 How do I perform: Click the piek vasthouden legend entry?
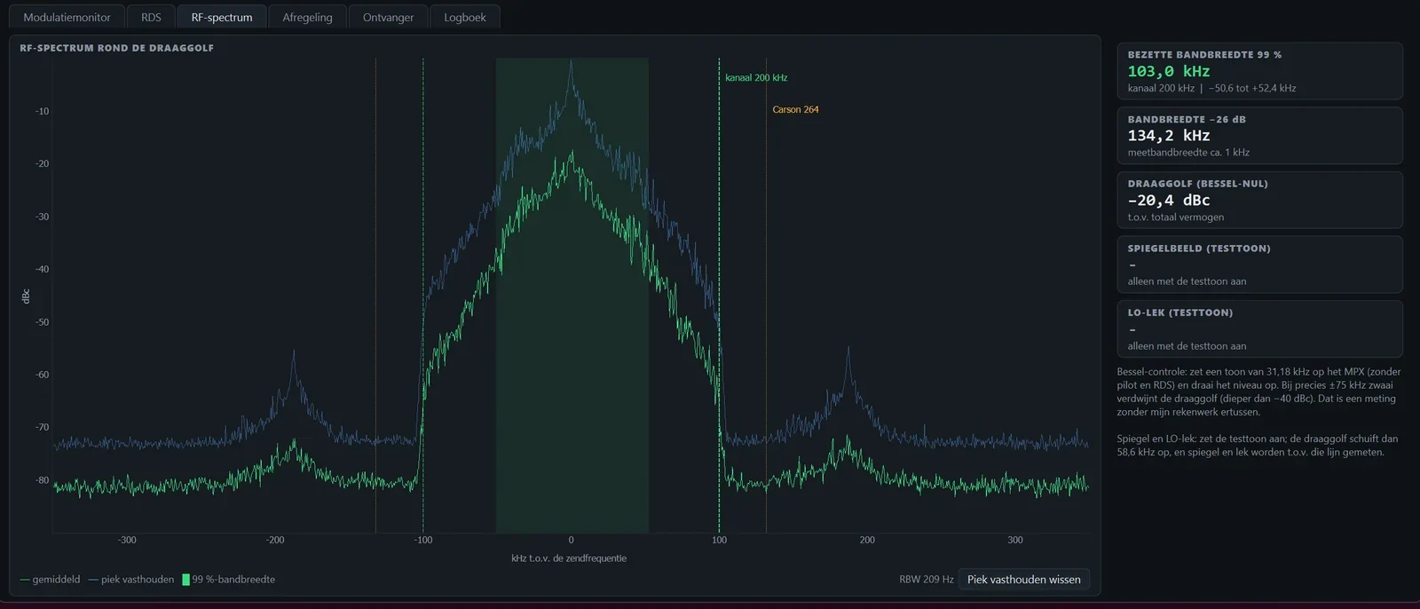click(131, 580)
